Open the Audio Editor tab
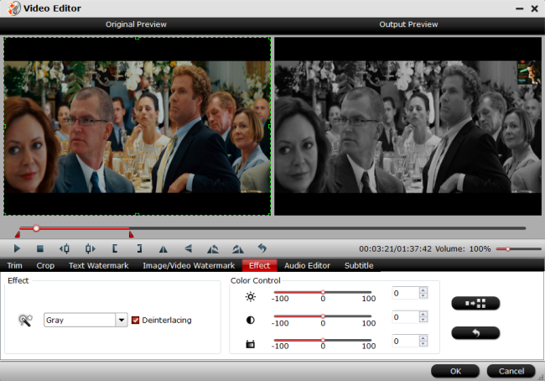Image resolution: width=545 pixels, height=381 pixels. pos(307,265)
